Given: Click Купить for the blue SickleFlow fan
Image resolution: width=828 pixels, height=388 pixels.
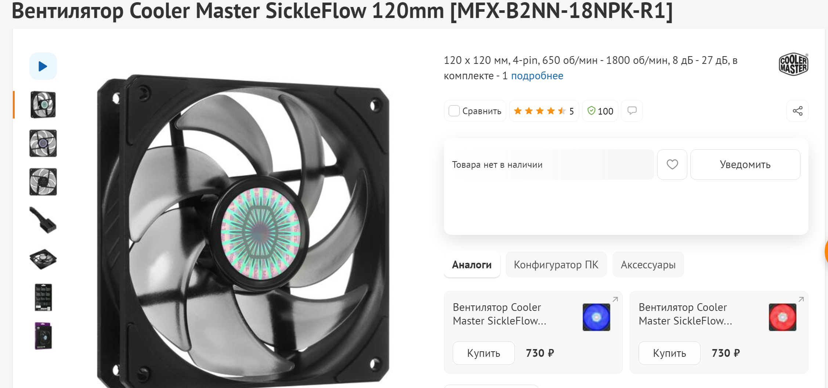Looking at the screenshot, I should tap(484, 353).
